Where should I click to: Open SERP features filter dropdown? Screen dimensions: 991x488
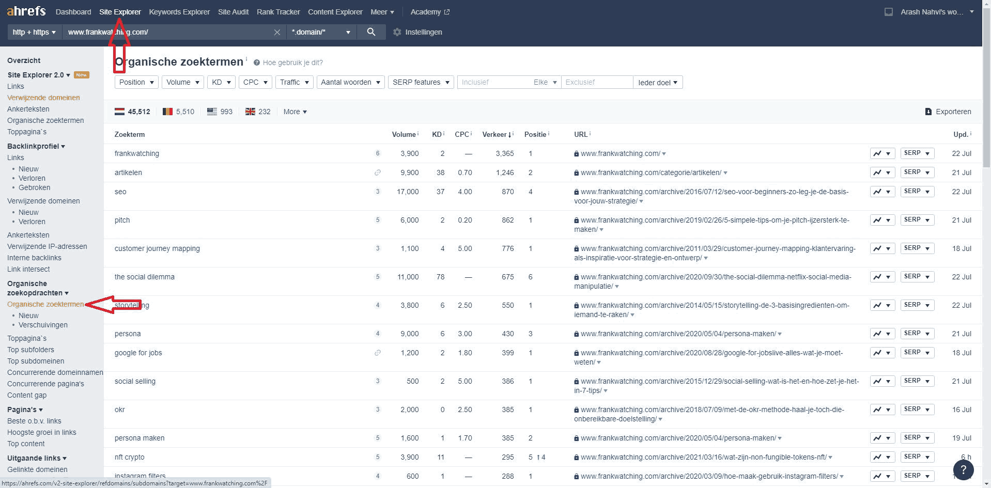(x=421, y=82)
